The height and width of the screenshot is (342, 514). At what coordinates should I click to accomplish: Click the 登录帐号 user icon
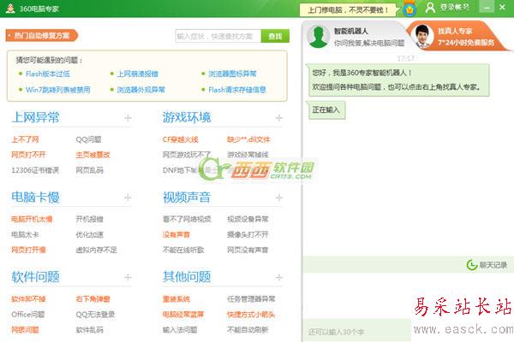click(x=430, y=8)
